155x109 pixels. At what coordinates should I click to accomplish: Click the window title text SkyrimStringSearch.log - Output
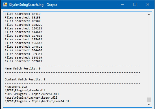point(33,5)
